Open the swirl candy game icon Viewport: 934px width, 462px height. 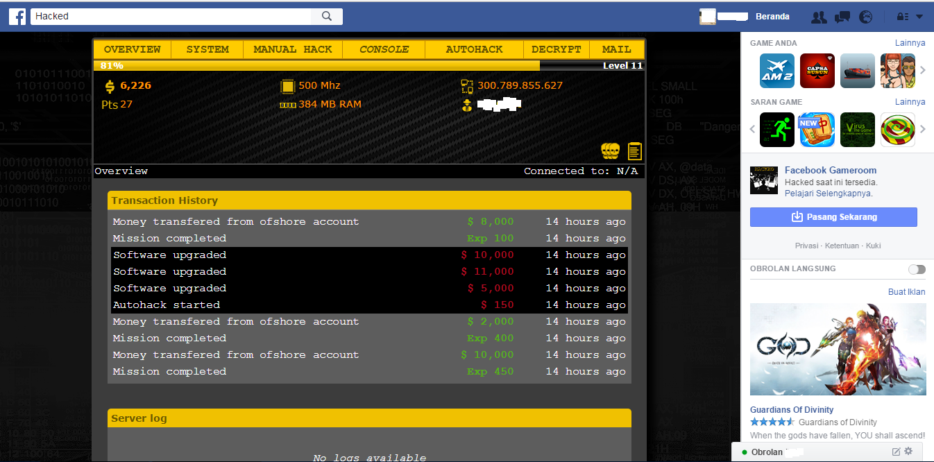tap(897, 130)
